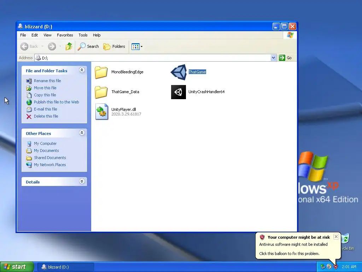Click the red X Delete this file icon
362x272 pixels.
(x=29, y=116)
